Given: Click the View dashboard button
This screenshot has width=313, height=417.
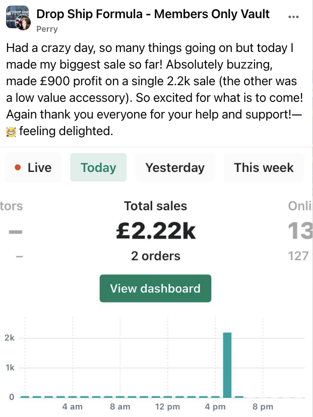Looking at the screenshot, I should tap(156, 288).
